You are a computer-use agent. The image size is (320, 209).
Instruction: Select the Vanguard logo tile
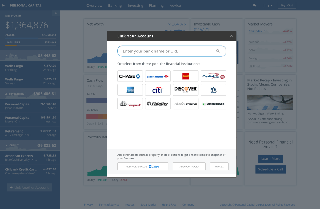(130, 104)
